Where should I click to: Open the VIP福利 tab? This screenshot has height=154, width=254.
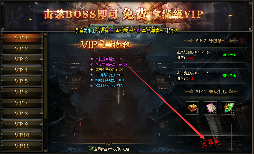point(102,27)
